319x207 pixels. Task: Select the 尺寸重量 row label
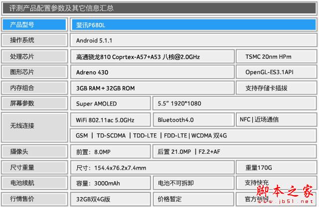(34, 167)
